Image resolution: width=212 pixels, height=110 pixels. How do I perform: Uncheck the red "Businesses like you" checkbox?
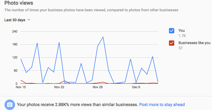click(171, 43)
